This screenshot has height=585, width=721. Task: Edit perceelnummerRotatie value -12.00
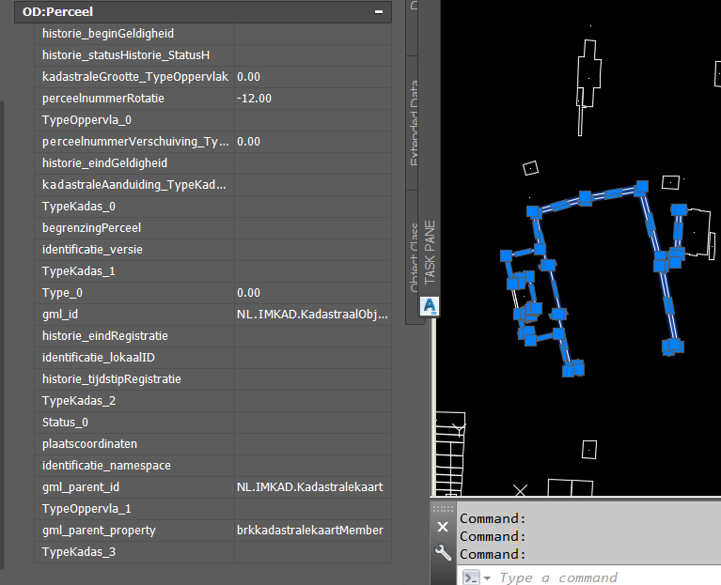pyautogui.click(x=313, y=99)
